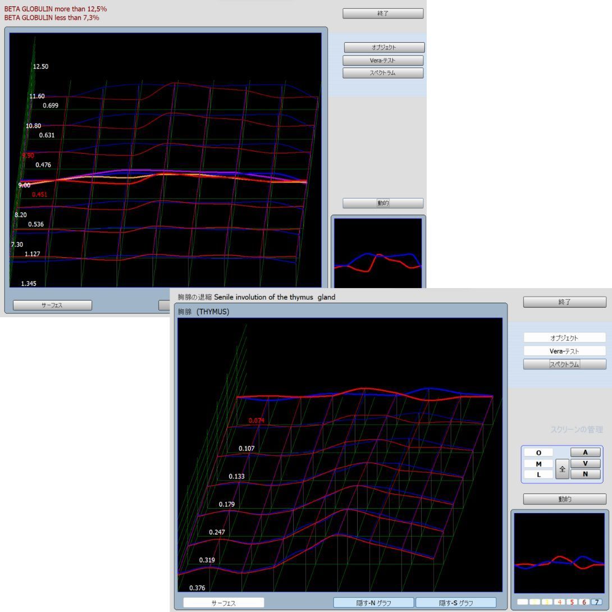Screen dimensions: 612x612
Task: Open オブジェクト in the thymus window
Action: tap(564, 338)
